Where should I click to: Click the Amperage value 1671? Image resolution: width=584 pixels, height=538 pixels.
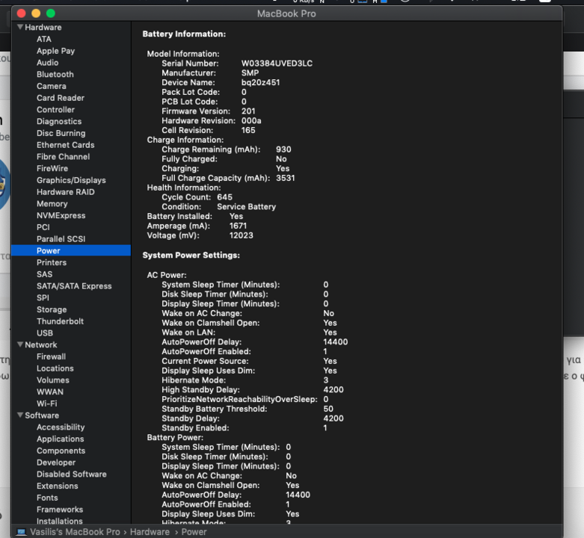(238, 226)
